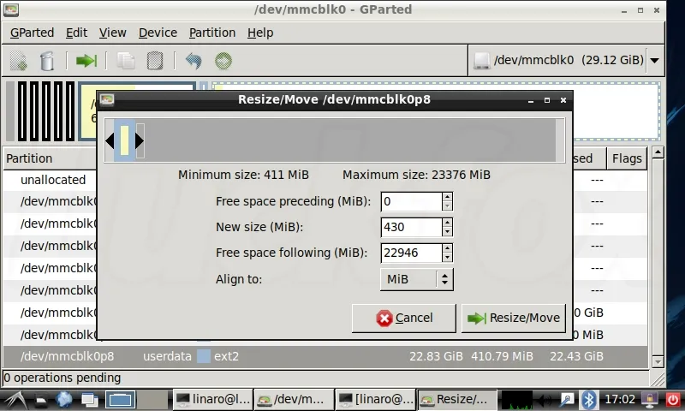Increase Free space following with up stepper
Image resolution: width=685 pixels, height=411 pixels.
(x=447, y=248)
